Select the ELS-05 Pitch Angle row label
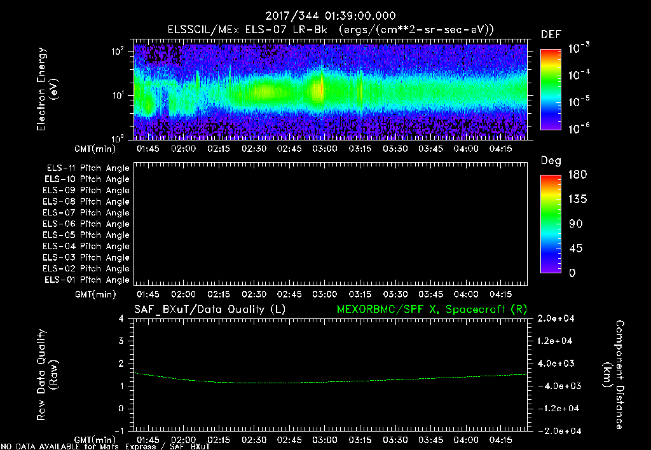651x450 pixels. (x=86, y=235)
